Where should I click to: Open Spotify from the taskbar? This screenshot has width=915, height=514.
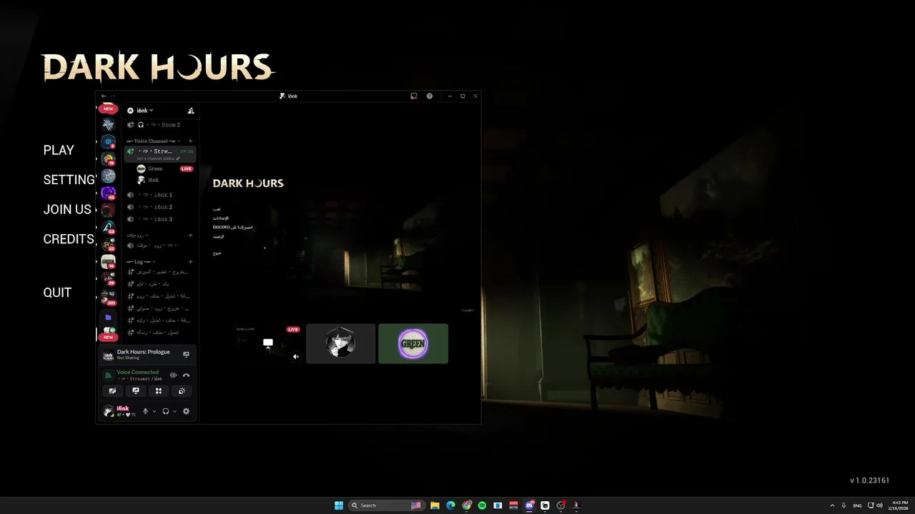point(482,505)
